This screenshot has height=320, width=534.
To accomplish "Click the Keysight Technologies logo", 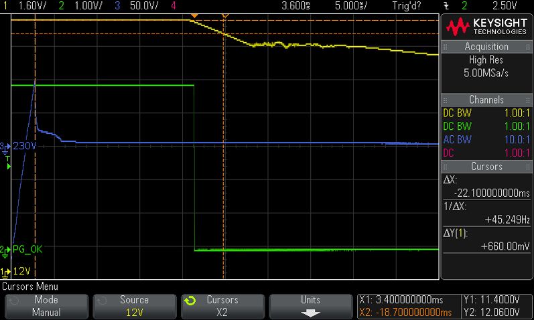I will 486,27.
